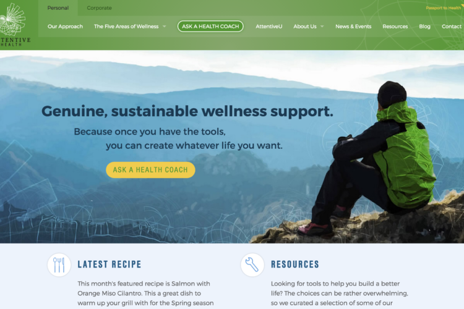Switch to the Corporate tab
The image size is (464, 309).
point(99,8)
